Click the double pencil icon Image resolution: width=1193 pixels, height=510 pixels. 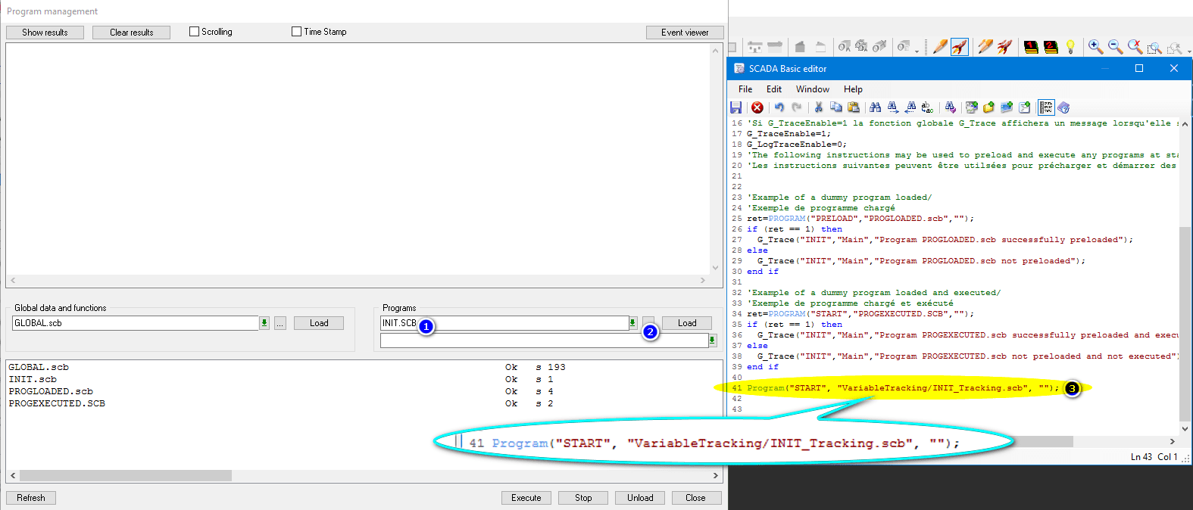[985, 47]
